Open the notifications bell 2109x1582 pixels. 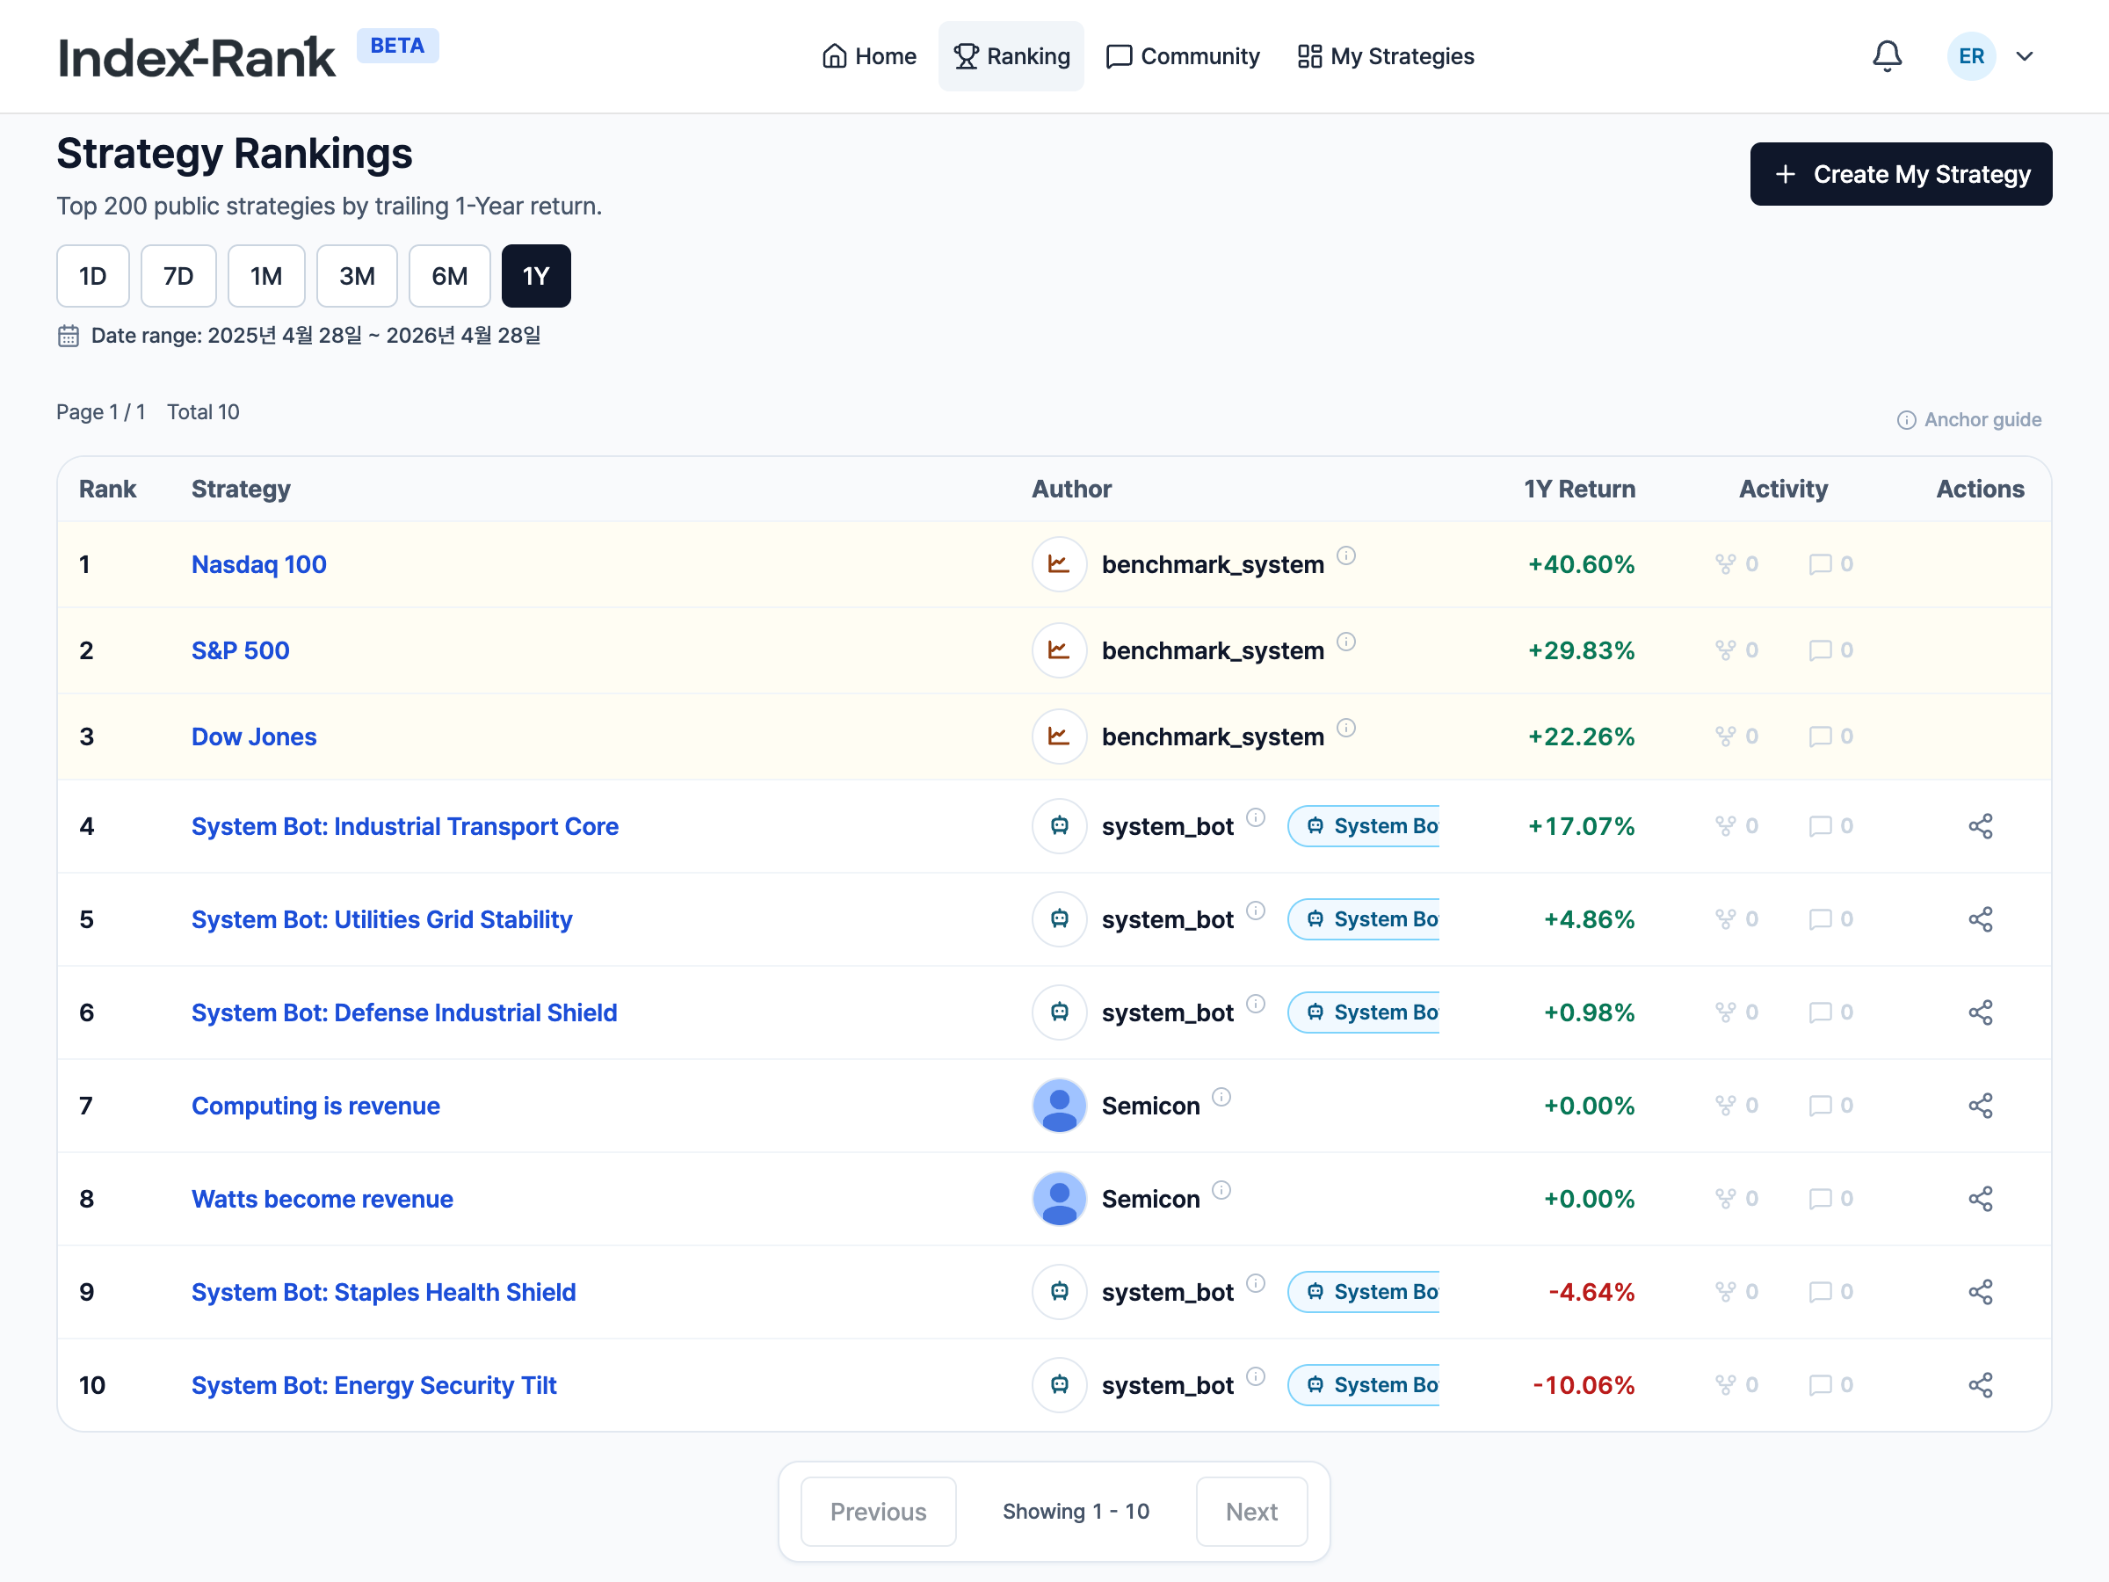point(1887,56)
